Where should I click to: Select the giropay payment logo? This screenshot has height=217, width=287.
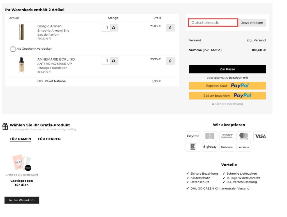tap(210, 147)
